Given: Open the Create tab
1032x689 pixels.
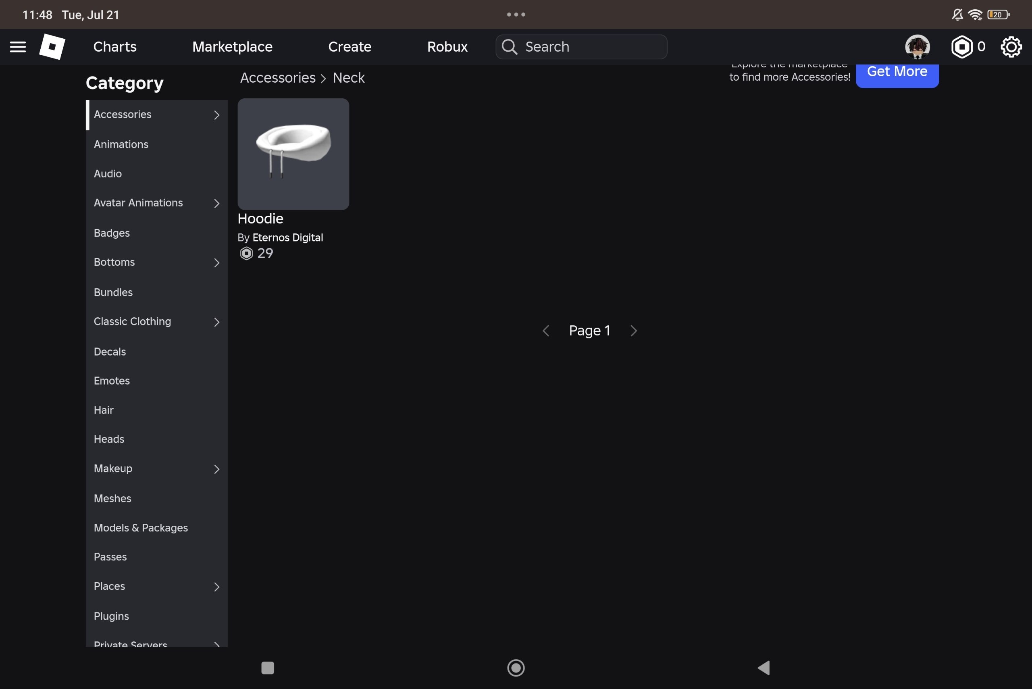Looking at the screenshot, I should [350, 47].
